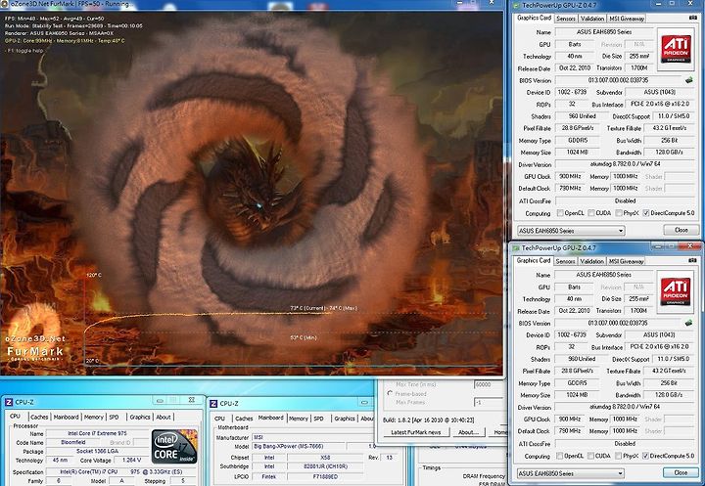Open Memory tab in right CPU-Z window

[299, 419]
